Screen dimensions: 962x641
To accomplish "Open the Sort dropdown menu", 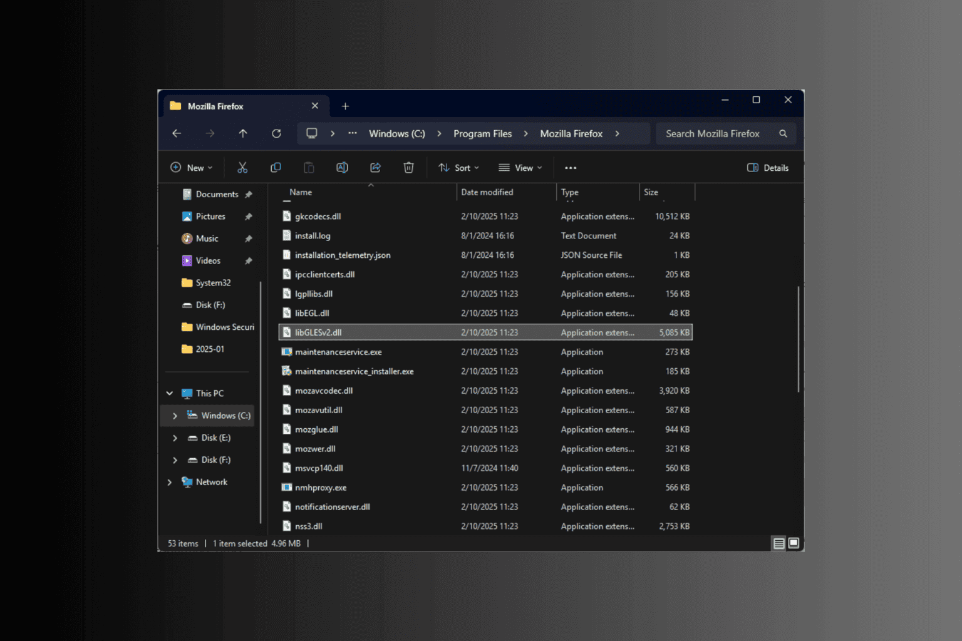I will [459, 168].
